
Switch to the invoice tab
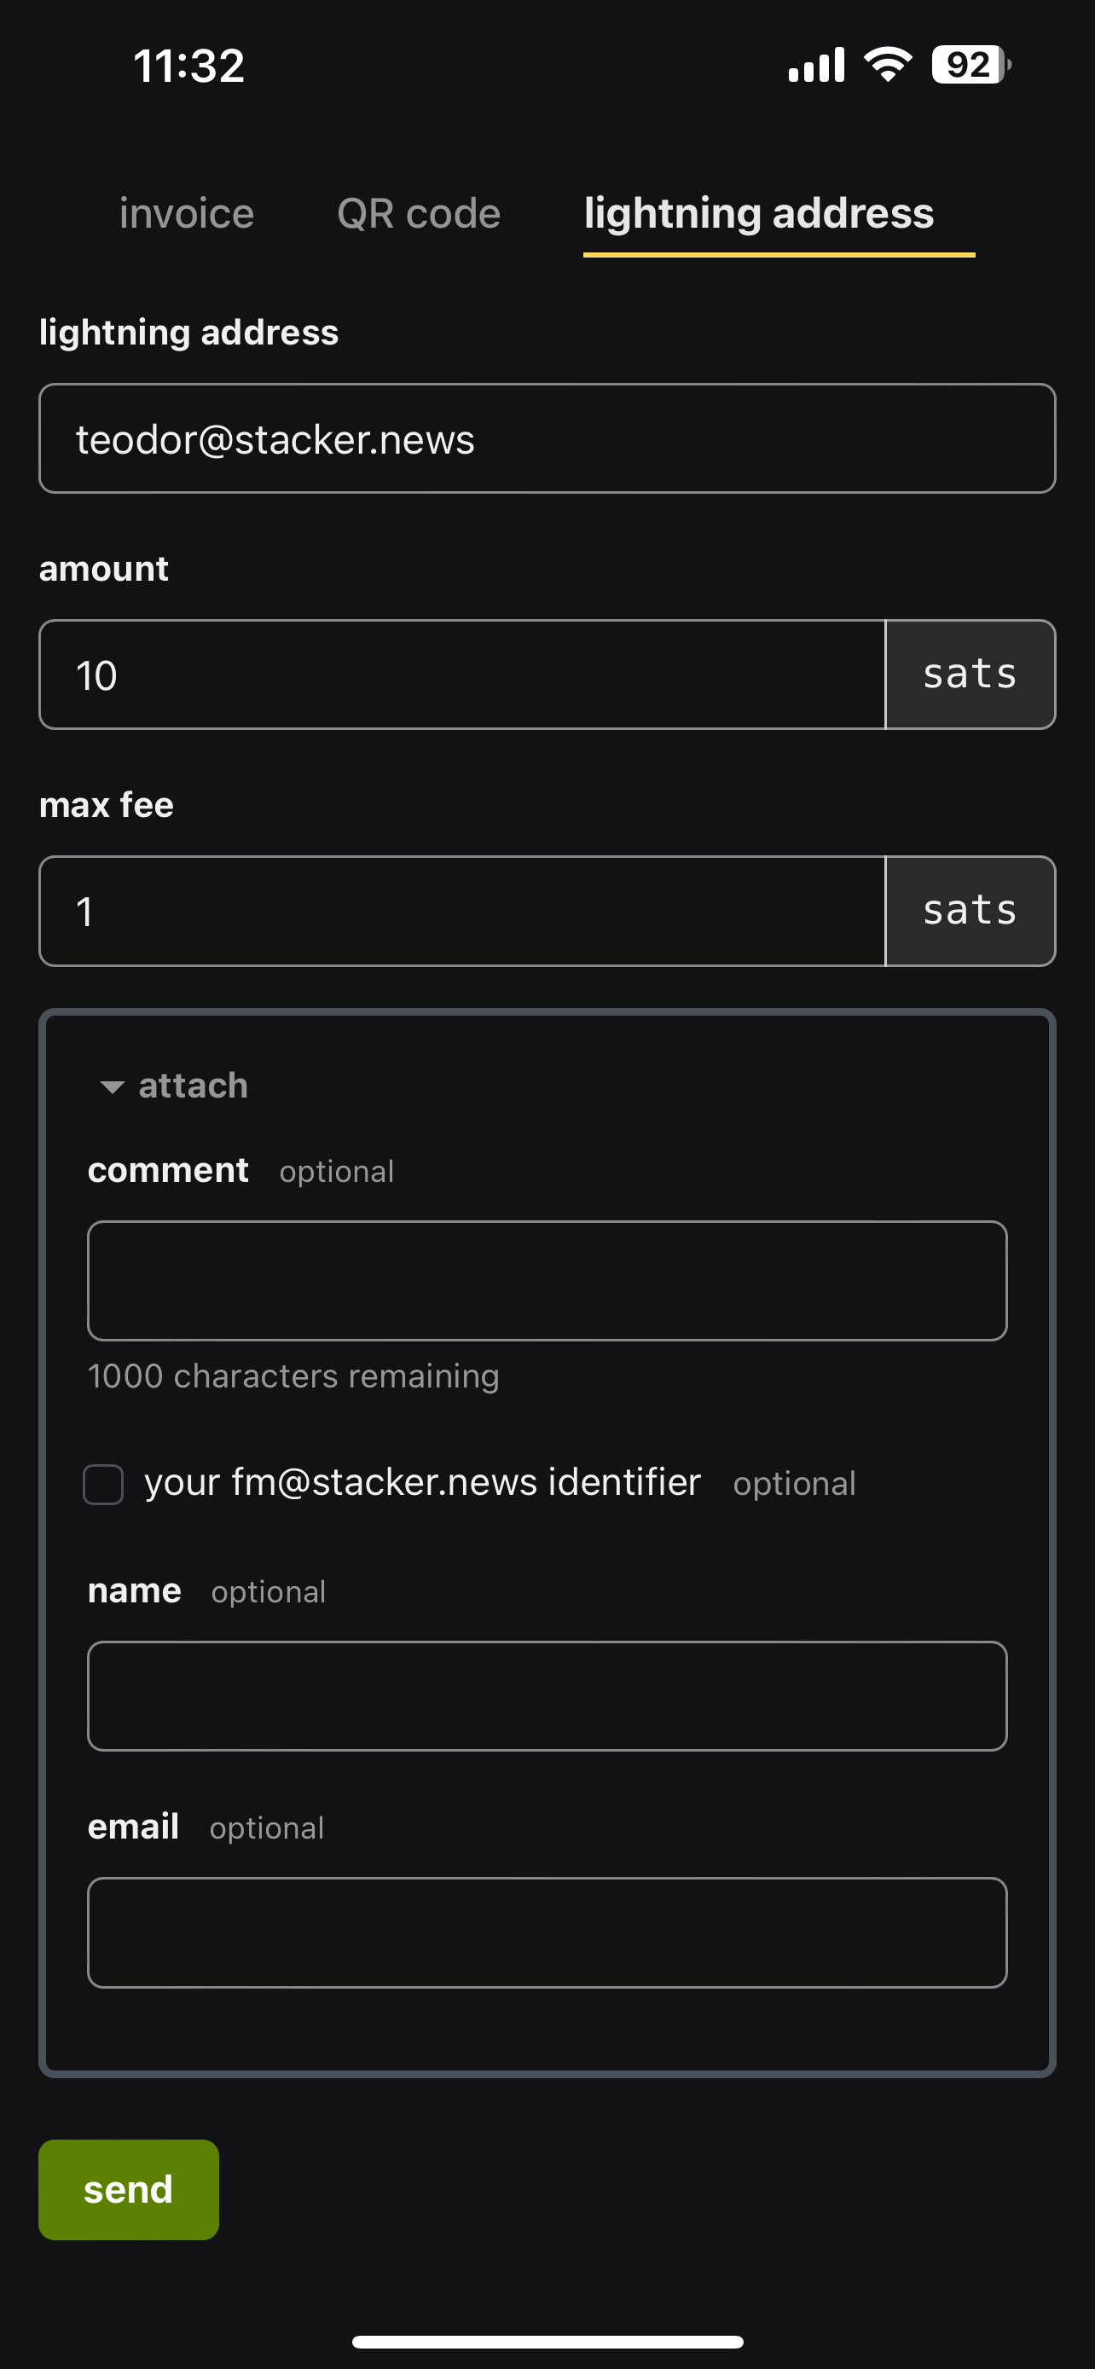pyautogui.click(x=187, y=214)
